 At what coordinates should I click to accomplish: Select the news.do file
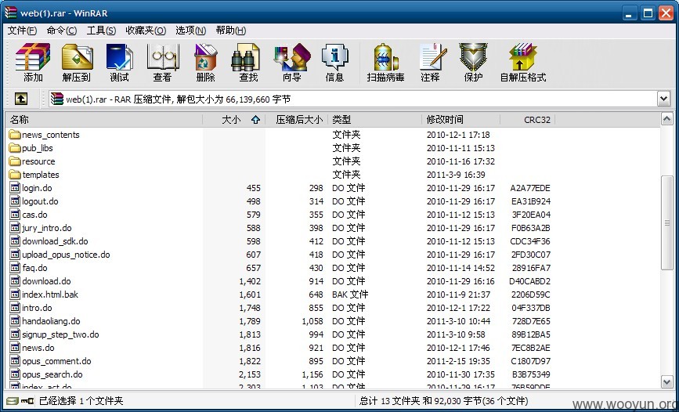tap(38, 348)
